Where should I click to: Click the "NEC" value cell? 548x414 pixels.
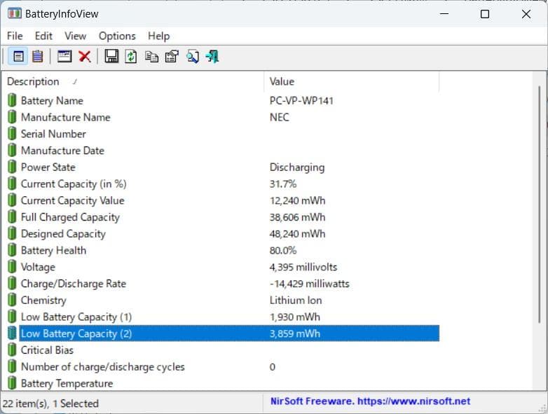pos(279,118)
